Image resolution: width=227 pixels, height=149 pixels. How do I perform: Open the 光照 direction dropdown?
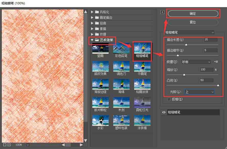199,92
